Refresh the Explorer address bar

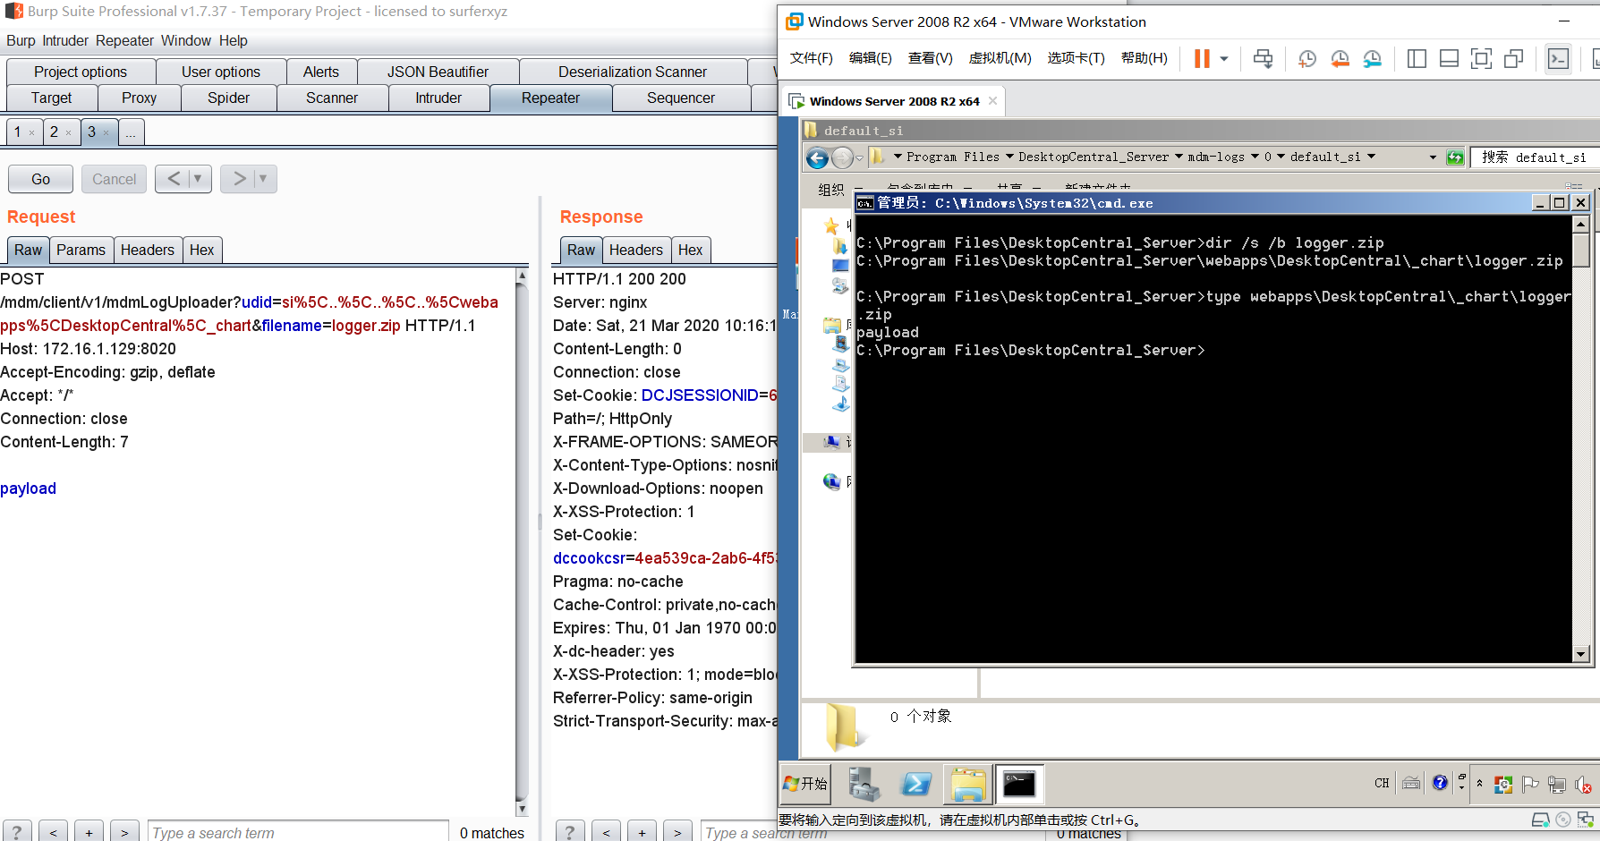(1455, 157)
